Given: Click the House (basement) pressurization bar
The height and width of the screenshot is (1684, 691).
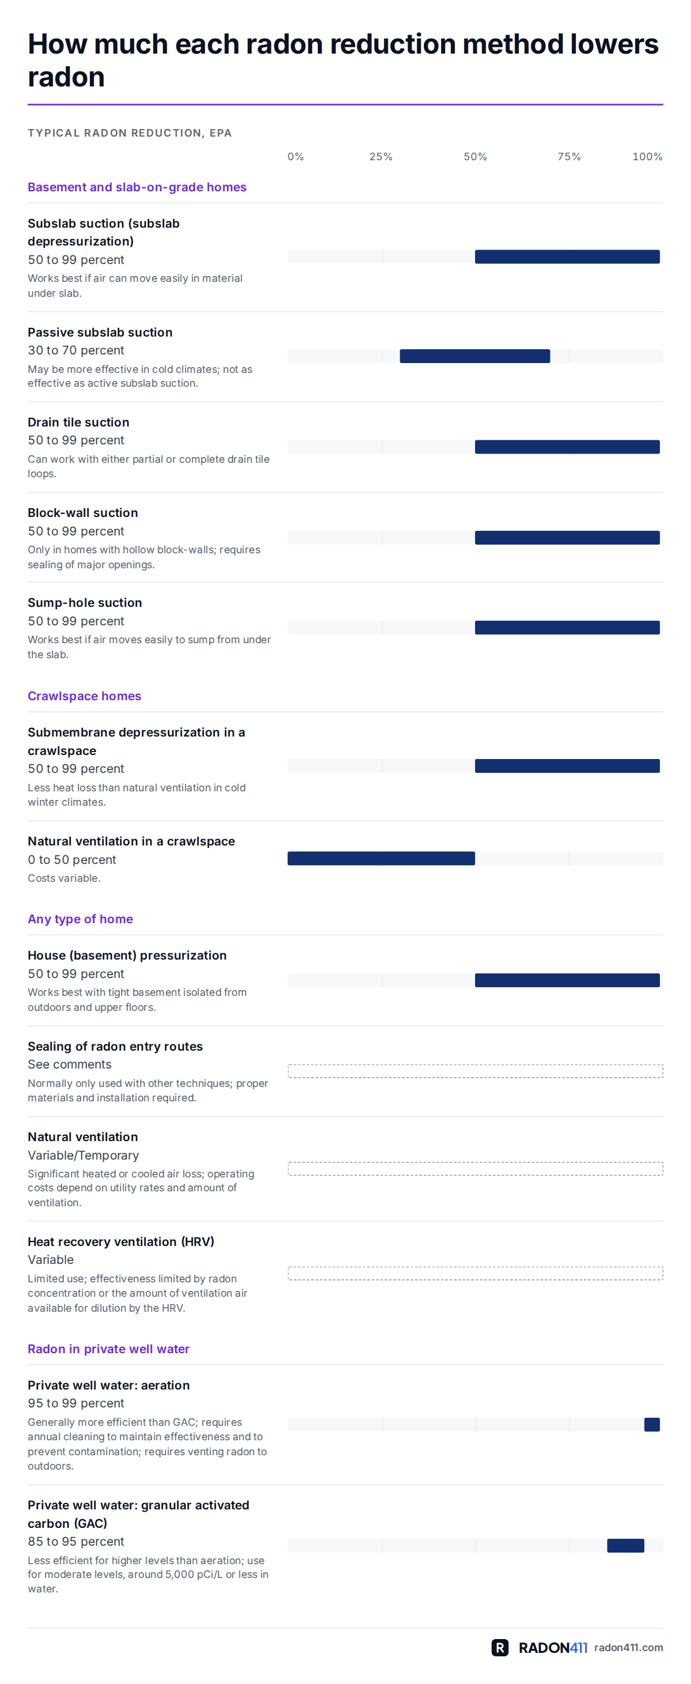Looking at the screenshot, I should pyautogui.click(x=567, y=980).
